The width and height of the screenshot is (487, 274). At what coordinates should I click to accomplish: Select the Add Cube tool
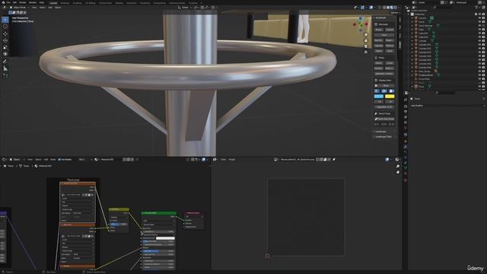pos(5,75)
